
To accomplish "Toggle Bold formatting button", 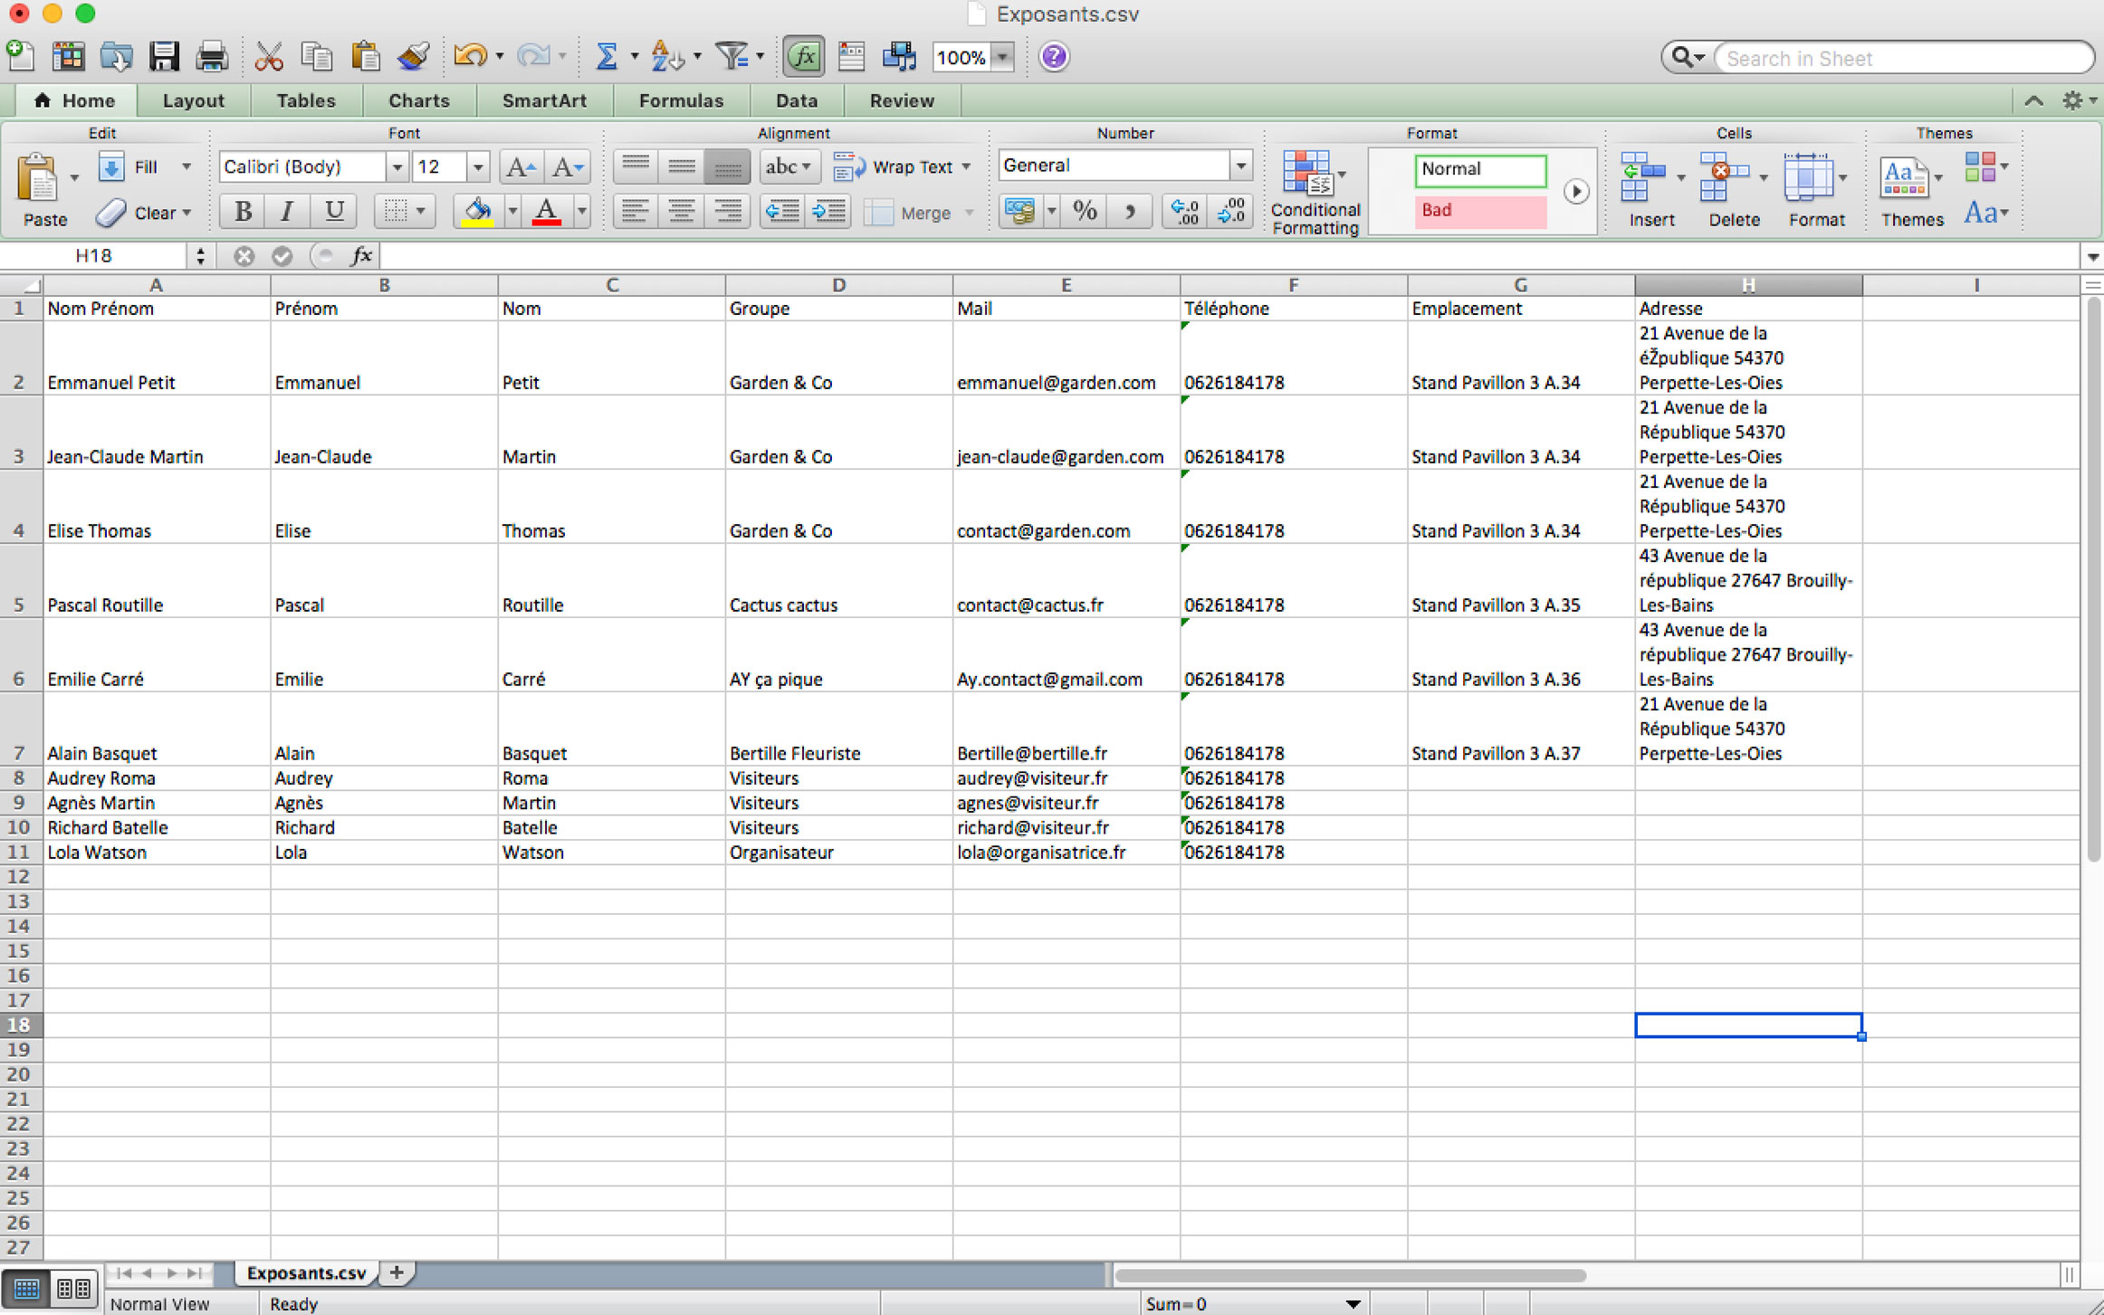I will 243,212.
